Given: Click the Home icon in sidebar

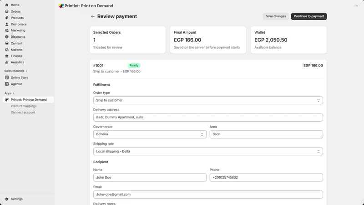Looking at the screenshot, I should (x=7, y=5).
